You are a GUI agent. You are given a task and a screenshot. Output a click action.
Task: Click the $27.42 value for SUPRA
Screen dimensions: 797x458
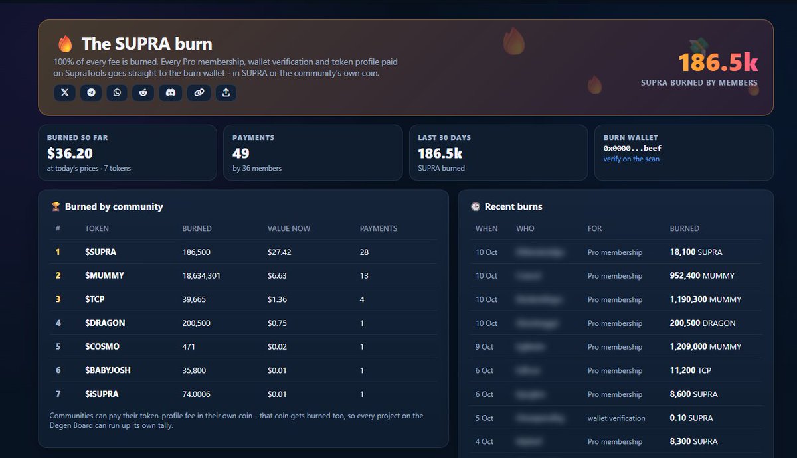pyautogui.click(x=280, y=252)
